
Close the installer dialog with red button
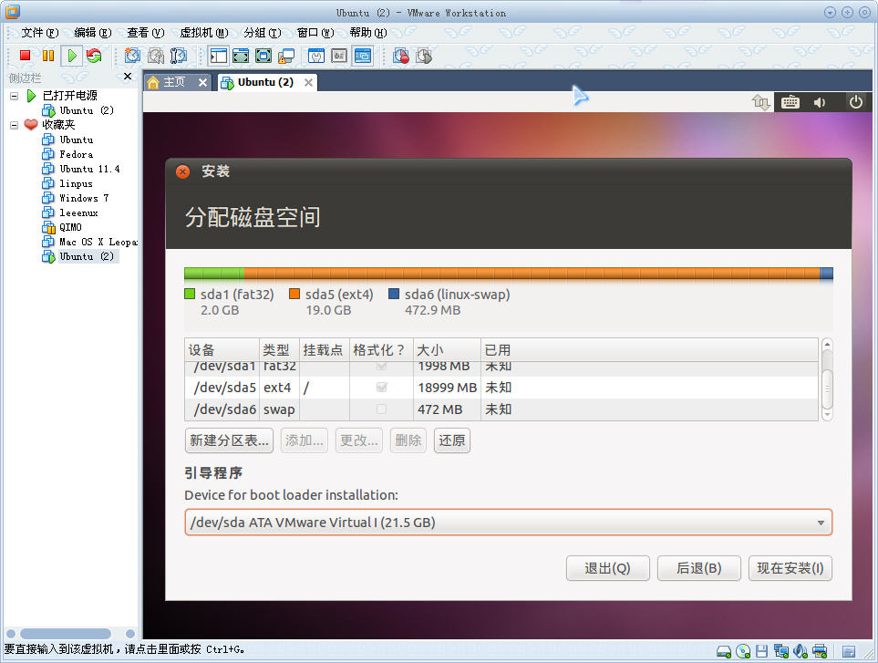pos(182,171)
